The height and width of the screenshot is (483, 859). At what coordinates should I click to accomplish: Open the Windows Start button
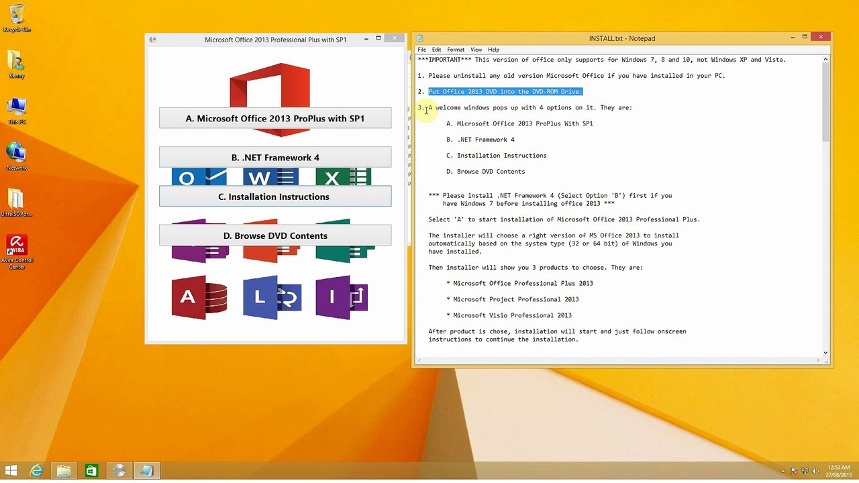[11, 471]
